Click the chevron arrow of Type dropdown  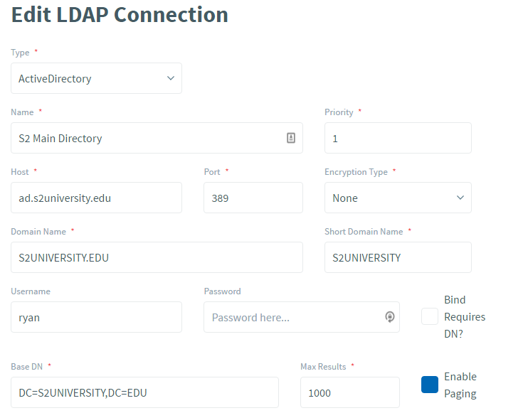(170, 78)
